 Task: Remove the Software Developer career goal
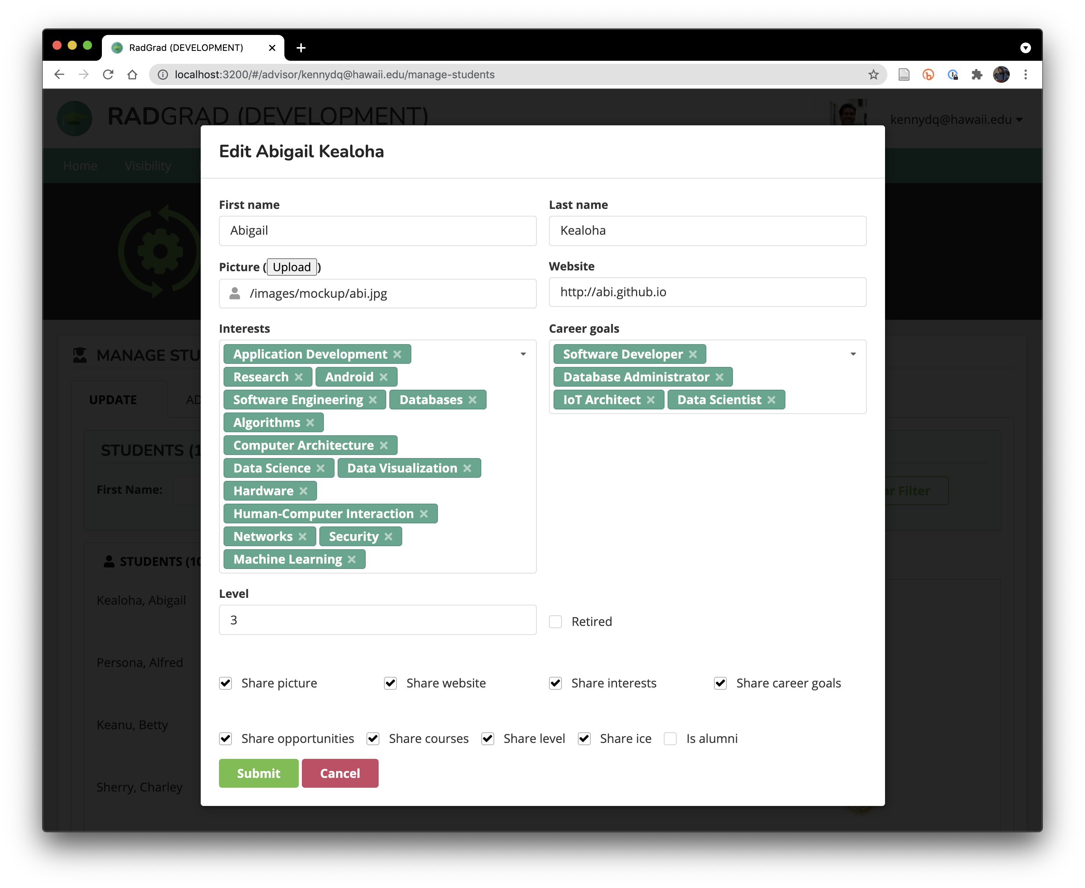pyautogui.click(x=693, y=354)
